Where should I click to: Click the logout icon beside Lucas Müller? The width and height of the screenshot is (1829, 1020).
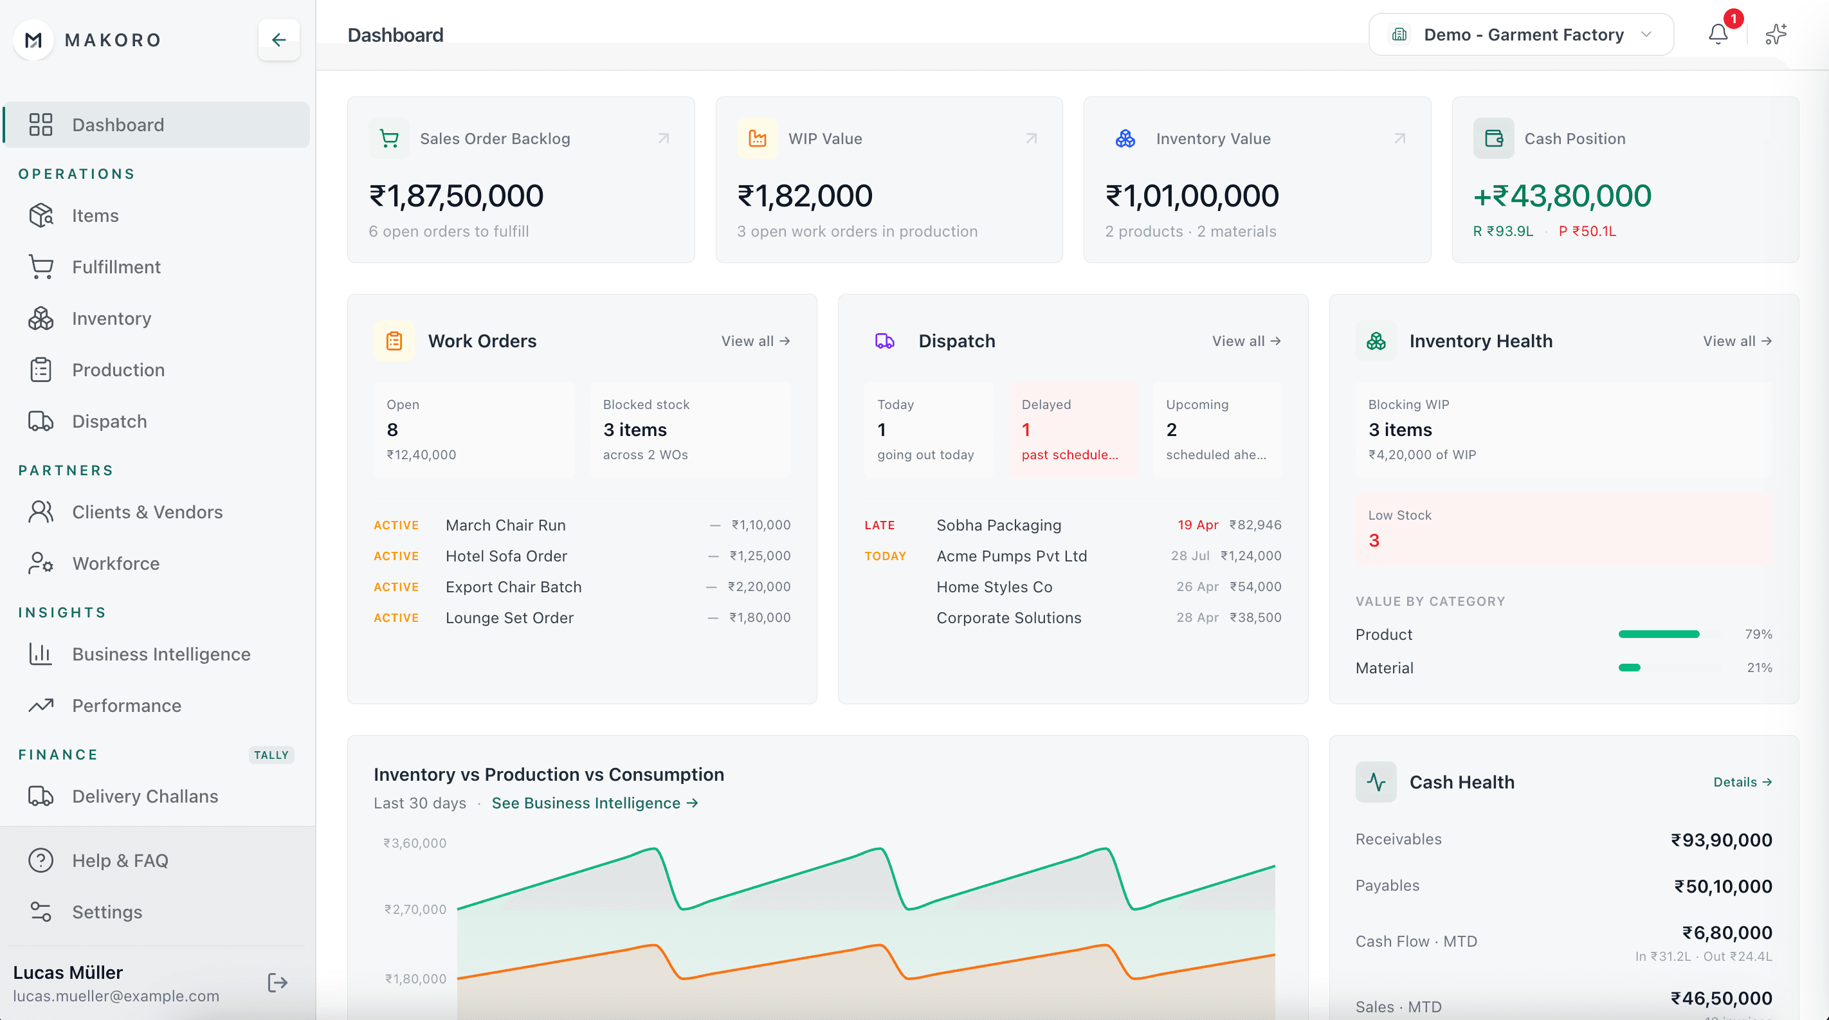tap(278, 983)
